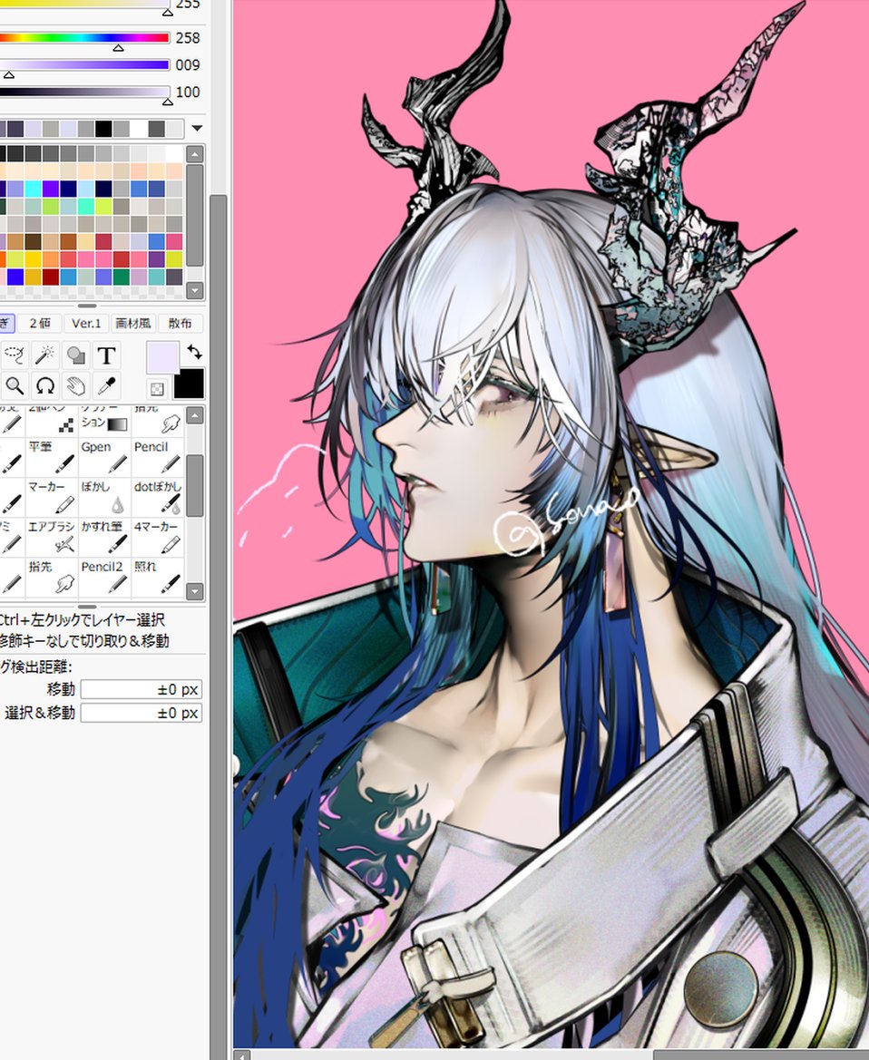Screen dimensions: 869x1060
Task: Choose the ぼかし blur preset
Action: tap(104, 497)
